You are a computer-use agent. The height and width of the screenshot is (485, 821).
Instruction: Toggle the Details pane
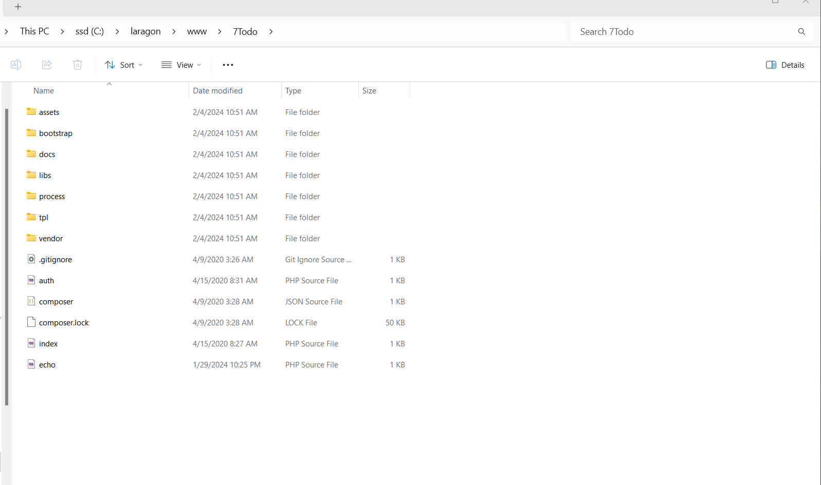[785, 65]
